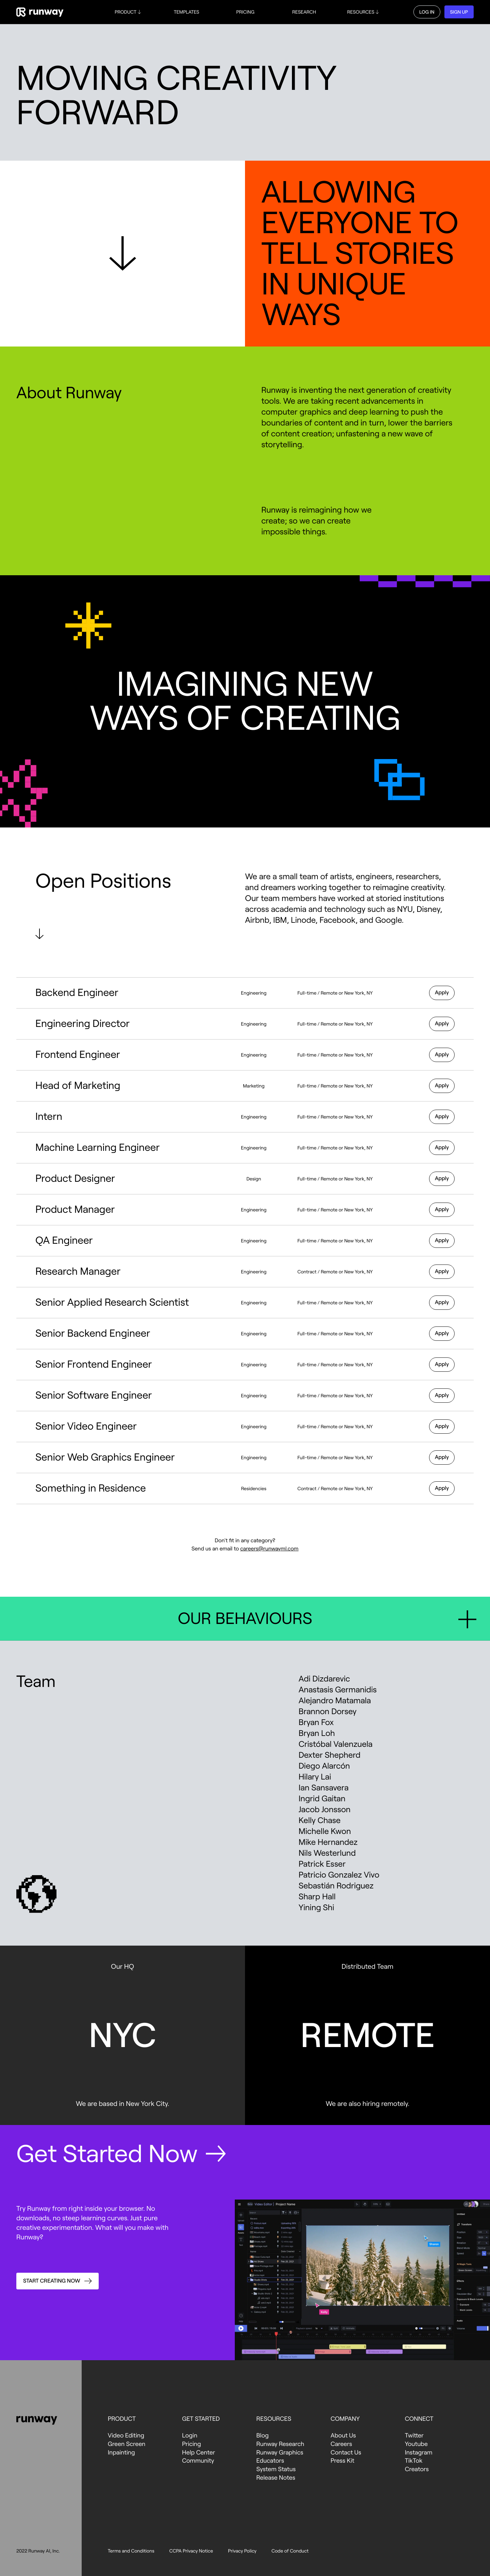The image size is (490, 2576).
Task: Open the Resources dropdown menu
Action: 362,12
